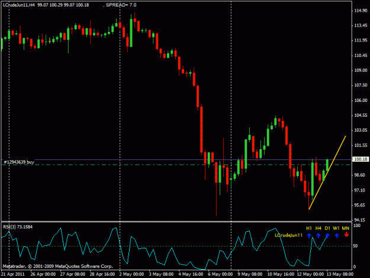Click the 9 May 08:00 time label
The width and height of the screenshot is (370, 278).
pos(250,274)
